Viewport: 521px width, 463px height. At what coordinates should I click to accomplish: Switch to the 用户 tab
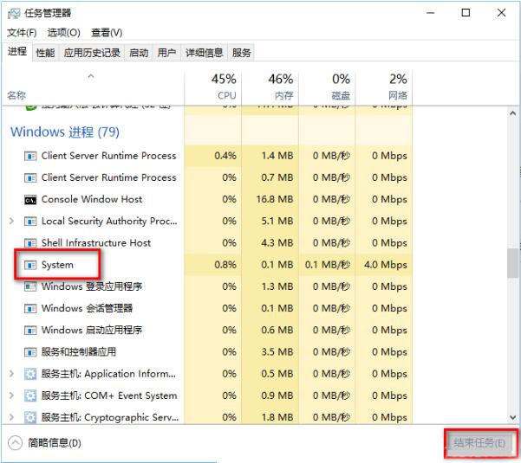166,53
